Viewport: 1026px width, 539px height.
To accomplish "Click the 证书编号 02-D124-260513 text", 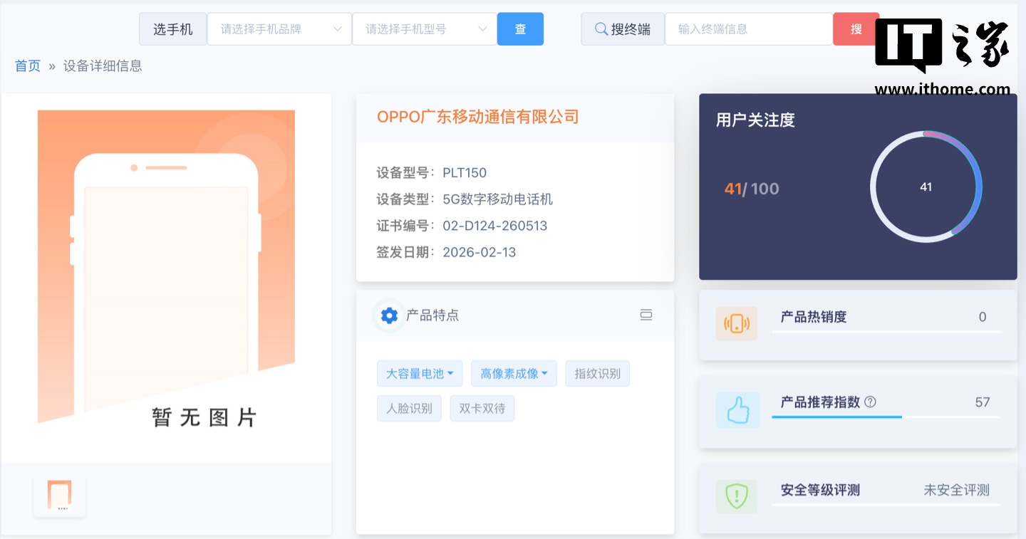I will 462,226.
